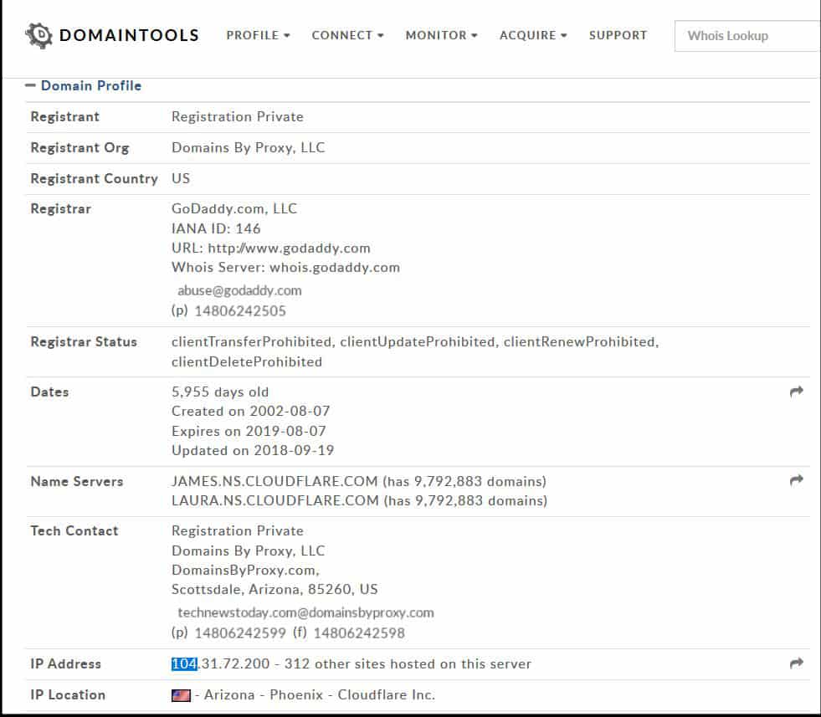Click the DOMAINTOOLS brand name text
This screenshot has width=821, height=717.
click(x=129, y=35)
